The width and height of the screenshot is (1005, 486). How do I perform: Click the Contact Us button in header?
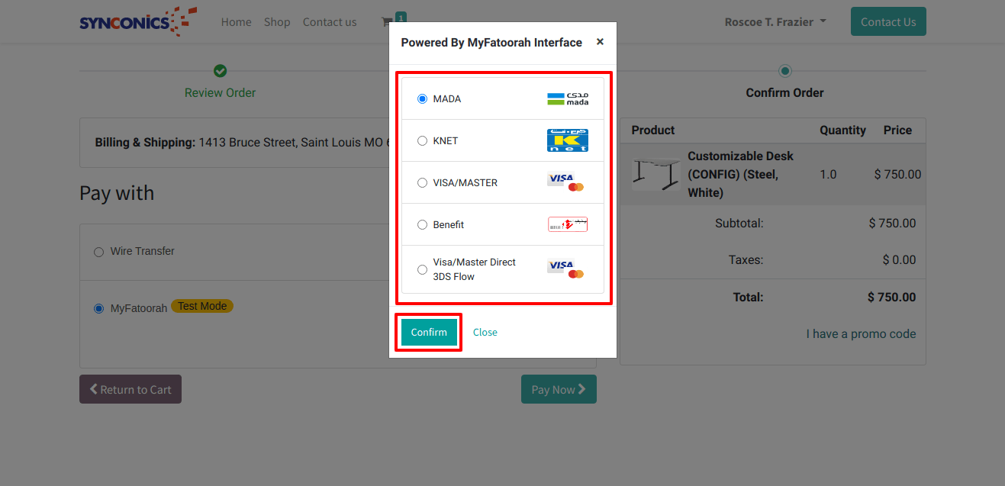tap(888, 21)
